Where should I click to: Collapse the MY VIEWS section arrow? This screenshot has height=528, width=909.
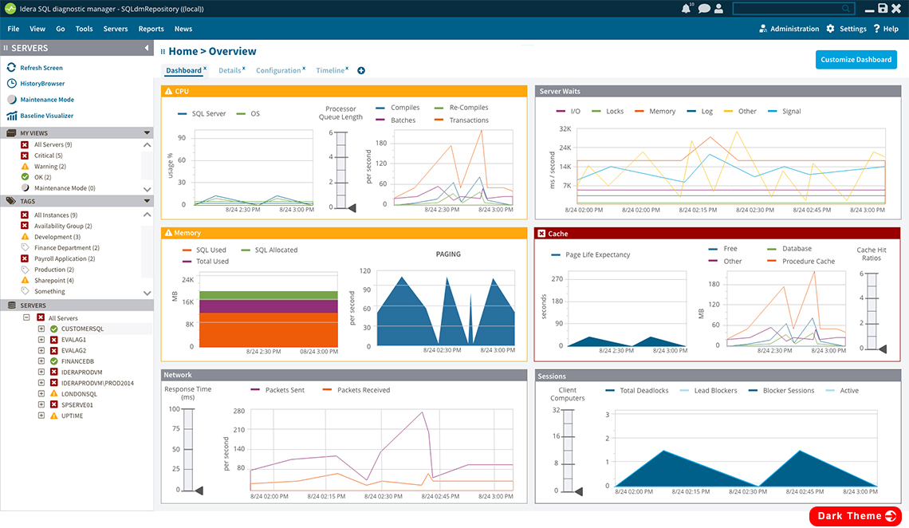148,133
